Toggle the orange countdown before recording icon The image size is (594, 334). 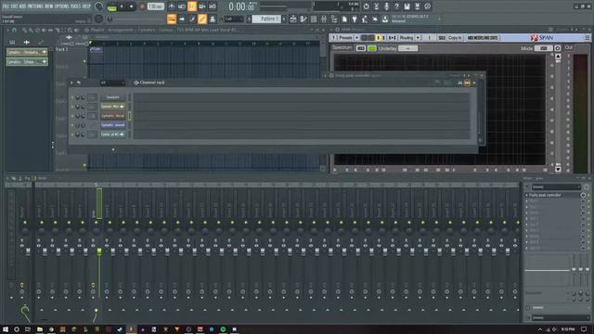coord(192,6)
